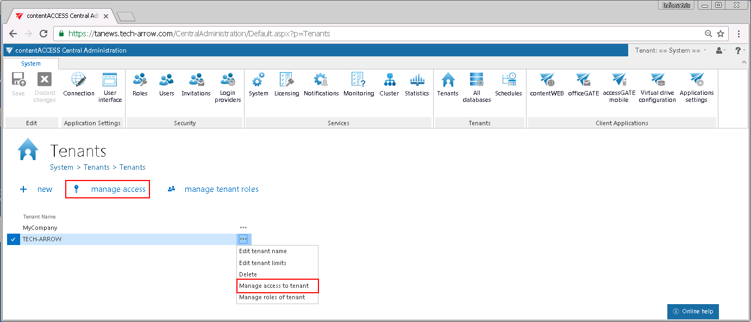Open Statistics in the ribbon

pyautogui.click(x=417, y=84)
